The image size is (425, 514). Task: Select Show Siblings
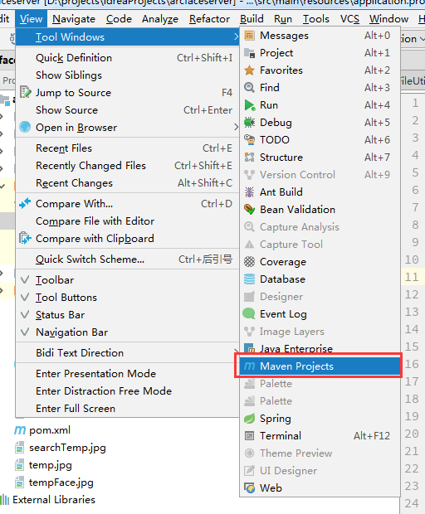[127, 75]
